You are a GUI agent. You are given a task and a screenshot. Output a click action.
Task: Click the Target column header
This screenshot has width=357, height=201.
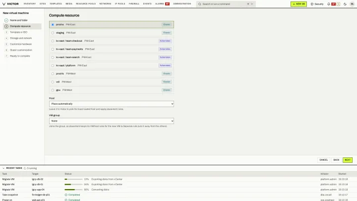tap(35, 174)
